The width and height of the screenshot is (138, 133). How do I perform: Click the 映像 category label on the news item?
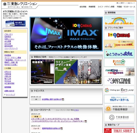click(x=36, y=116)
